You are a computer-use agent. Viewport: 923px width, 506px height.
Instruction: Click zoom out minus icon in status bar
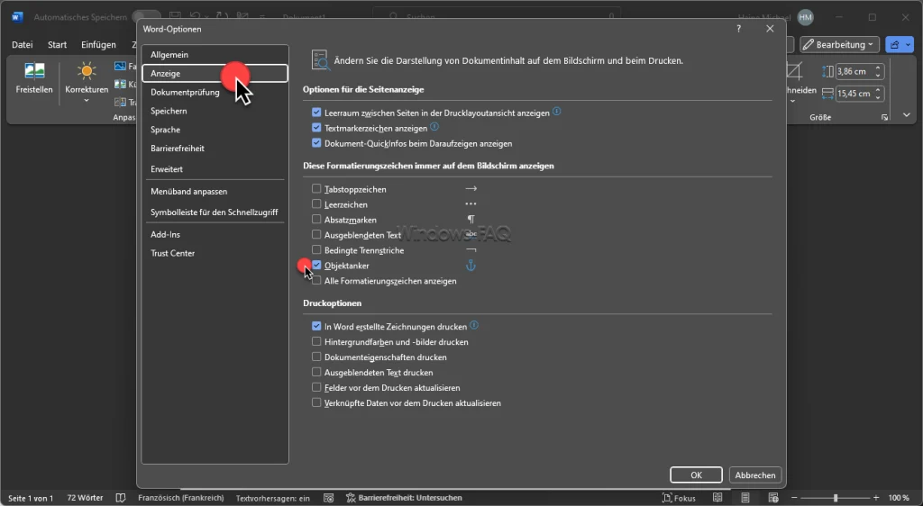[794, 498]
